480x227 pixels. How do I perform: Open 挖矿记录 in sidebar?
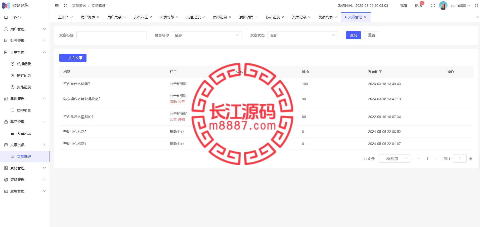(x=25, y=75)
